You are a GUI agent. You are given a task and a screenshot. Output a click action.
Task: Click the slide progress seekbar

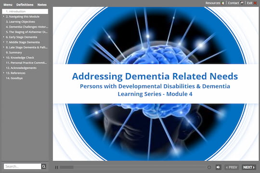pyautogui.click(x=133, y=167)
